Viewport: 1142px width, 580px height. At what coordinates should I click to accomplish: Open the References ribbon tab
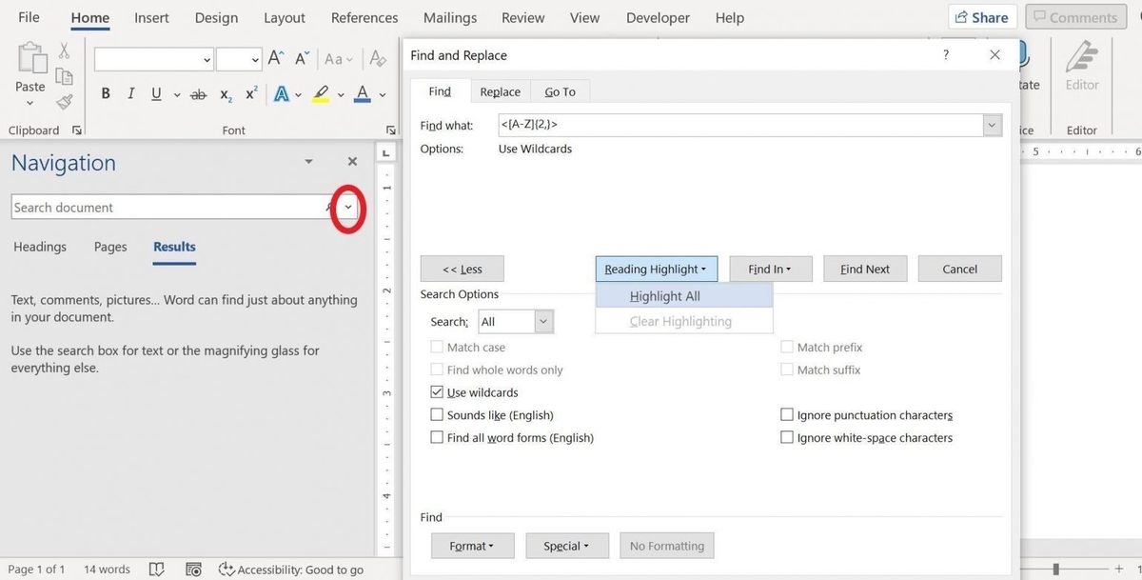[x=364, y=17]
